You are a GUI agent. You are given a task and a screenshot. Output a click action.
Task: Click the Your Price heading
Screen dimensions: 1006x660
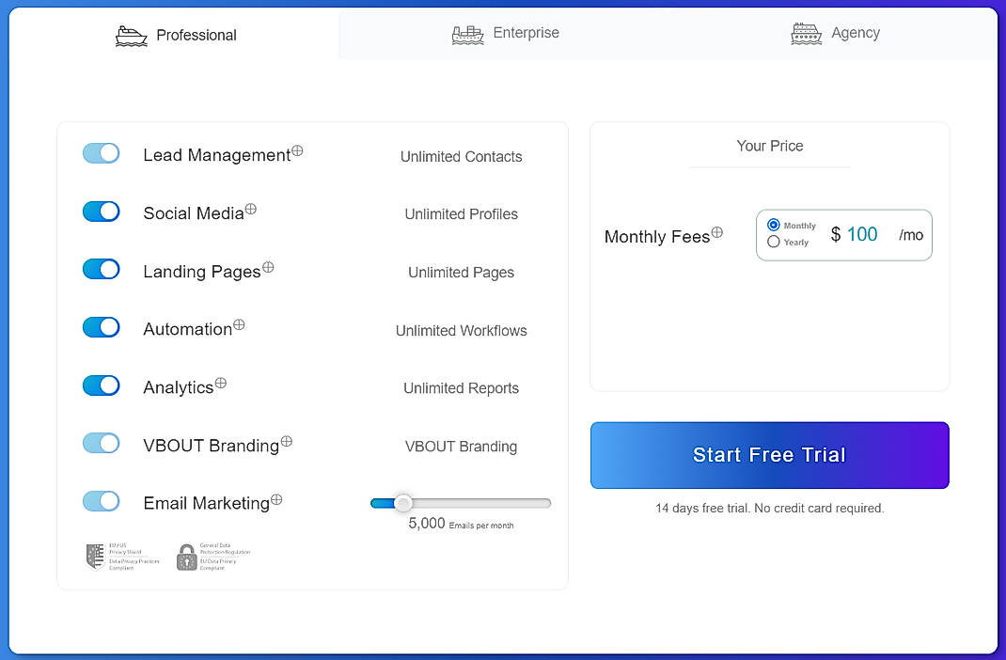click(770, 146)
